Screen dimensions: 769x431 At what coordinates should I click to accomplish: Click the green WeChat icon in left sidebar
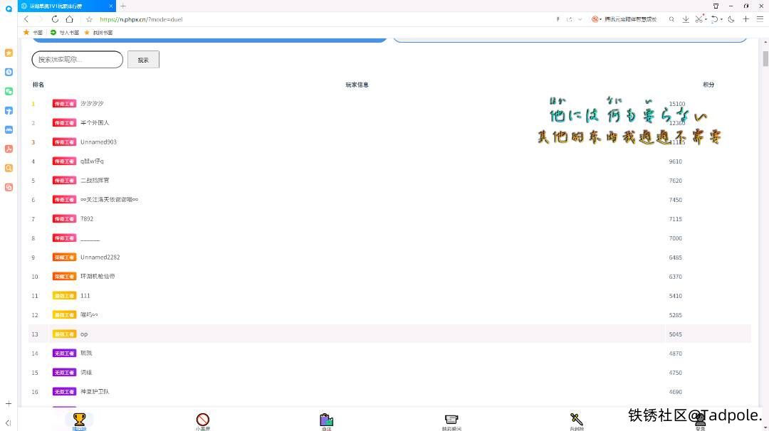pos(9,91)
